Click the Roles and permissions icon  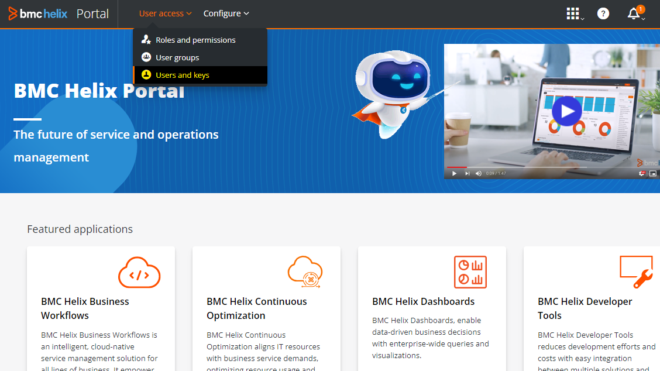pyautogui.click(x=146, y=40)
